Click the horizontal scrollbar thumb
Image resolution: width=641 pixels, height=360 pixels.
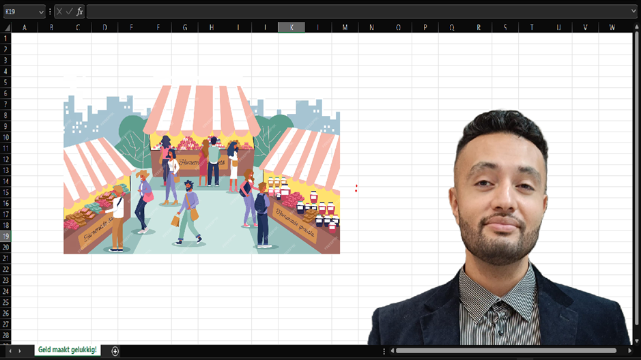pyautogui.click(x=505, y=351)
